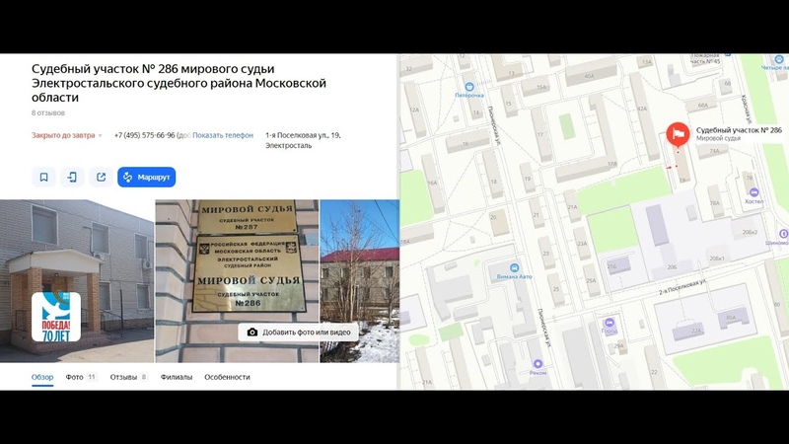Click Показать телефон link

tap(223, 135)
